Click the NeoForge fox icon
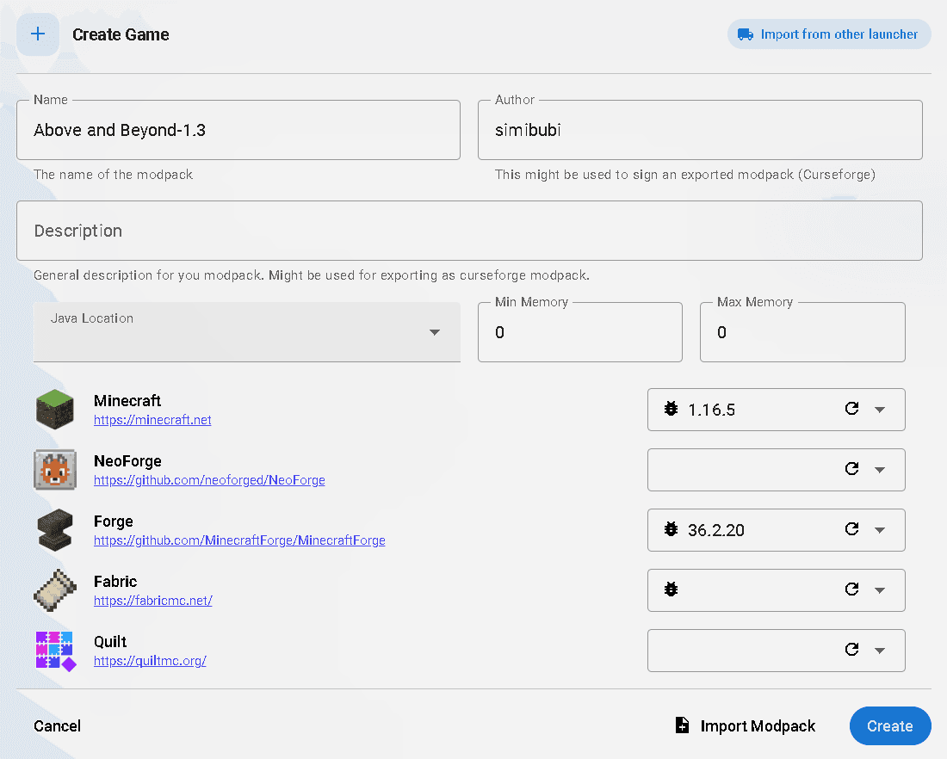The height and width of the screenshot is (759, 947). point(55,470)
